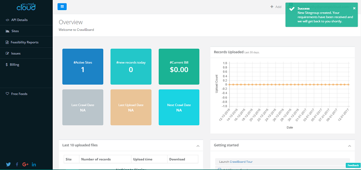Go to Sites in the sidebar
361x170 pixels.
[x=15, y=31]
